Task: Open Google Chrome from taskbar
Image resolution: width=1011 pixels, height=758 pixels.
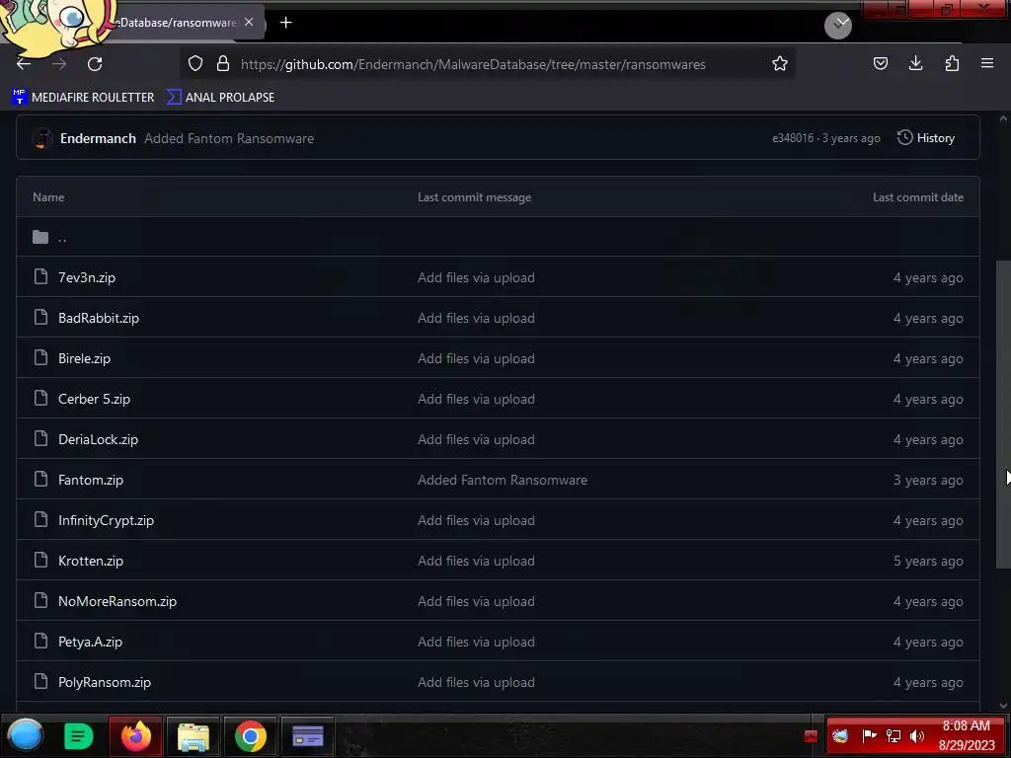Action: pos(250,735)
